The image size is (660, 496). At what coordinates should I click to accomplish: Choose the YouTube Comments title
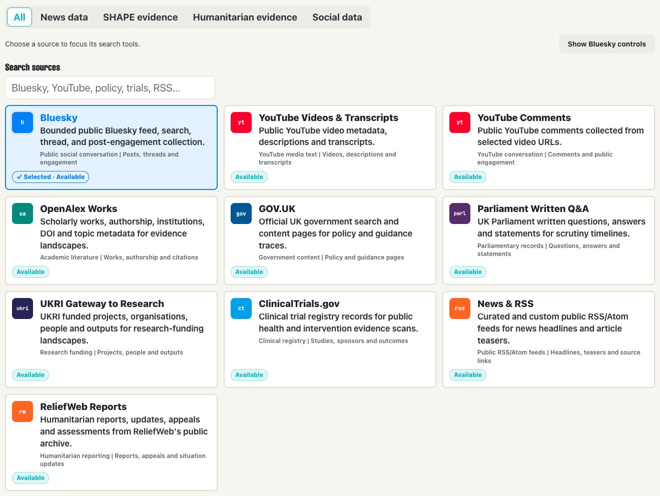click(x=524, y=117)
